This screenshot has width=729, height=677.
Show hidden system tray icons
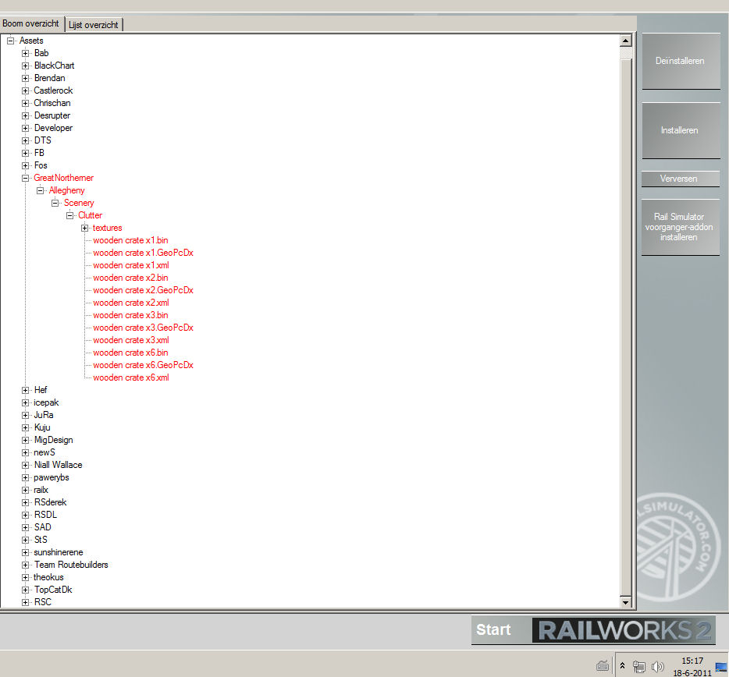tap(623, 666)
